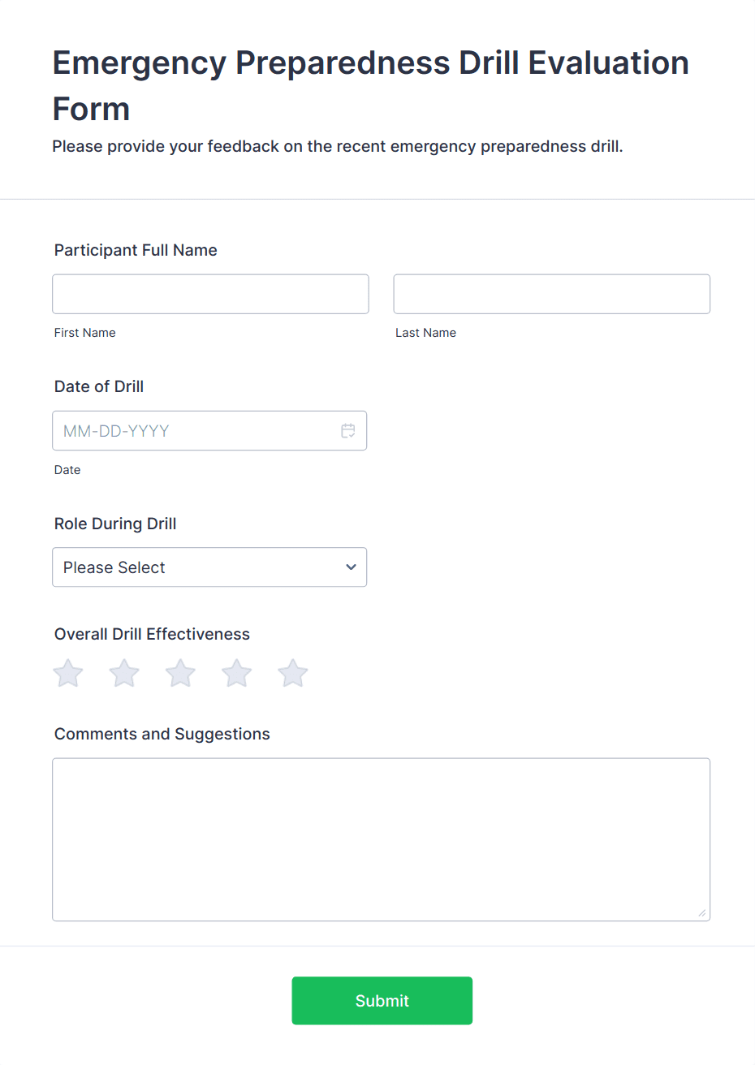Click the middle star of the rating

180,673
